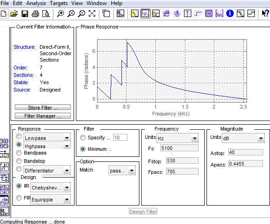
Task: Show Filter Coefficients with the [b,a] icon
Action: pos(219,13)
